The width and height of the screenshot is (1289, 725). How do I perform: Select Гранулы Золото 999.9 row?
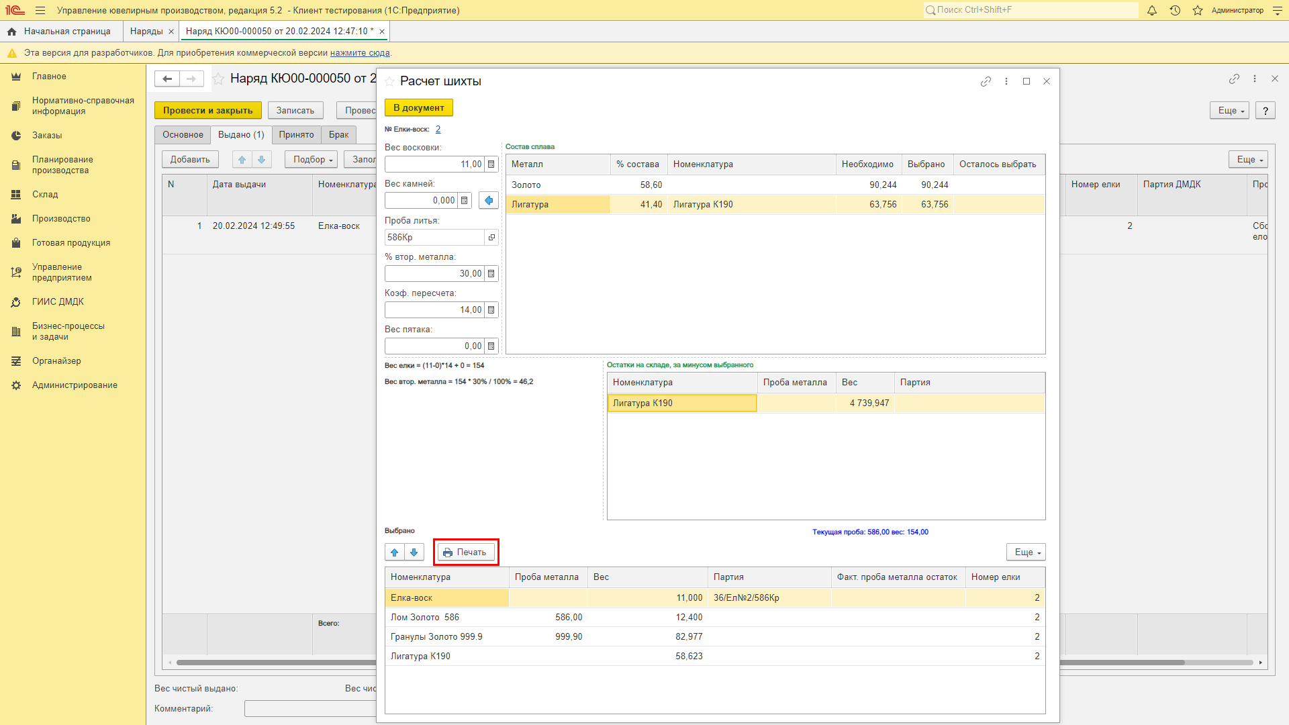point(715,636)
